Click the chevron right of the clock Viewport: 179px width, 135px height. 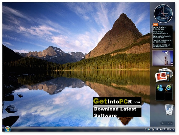[x=173, y=129]
